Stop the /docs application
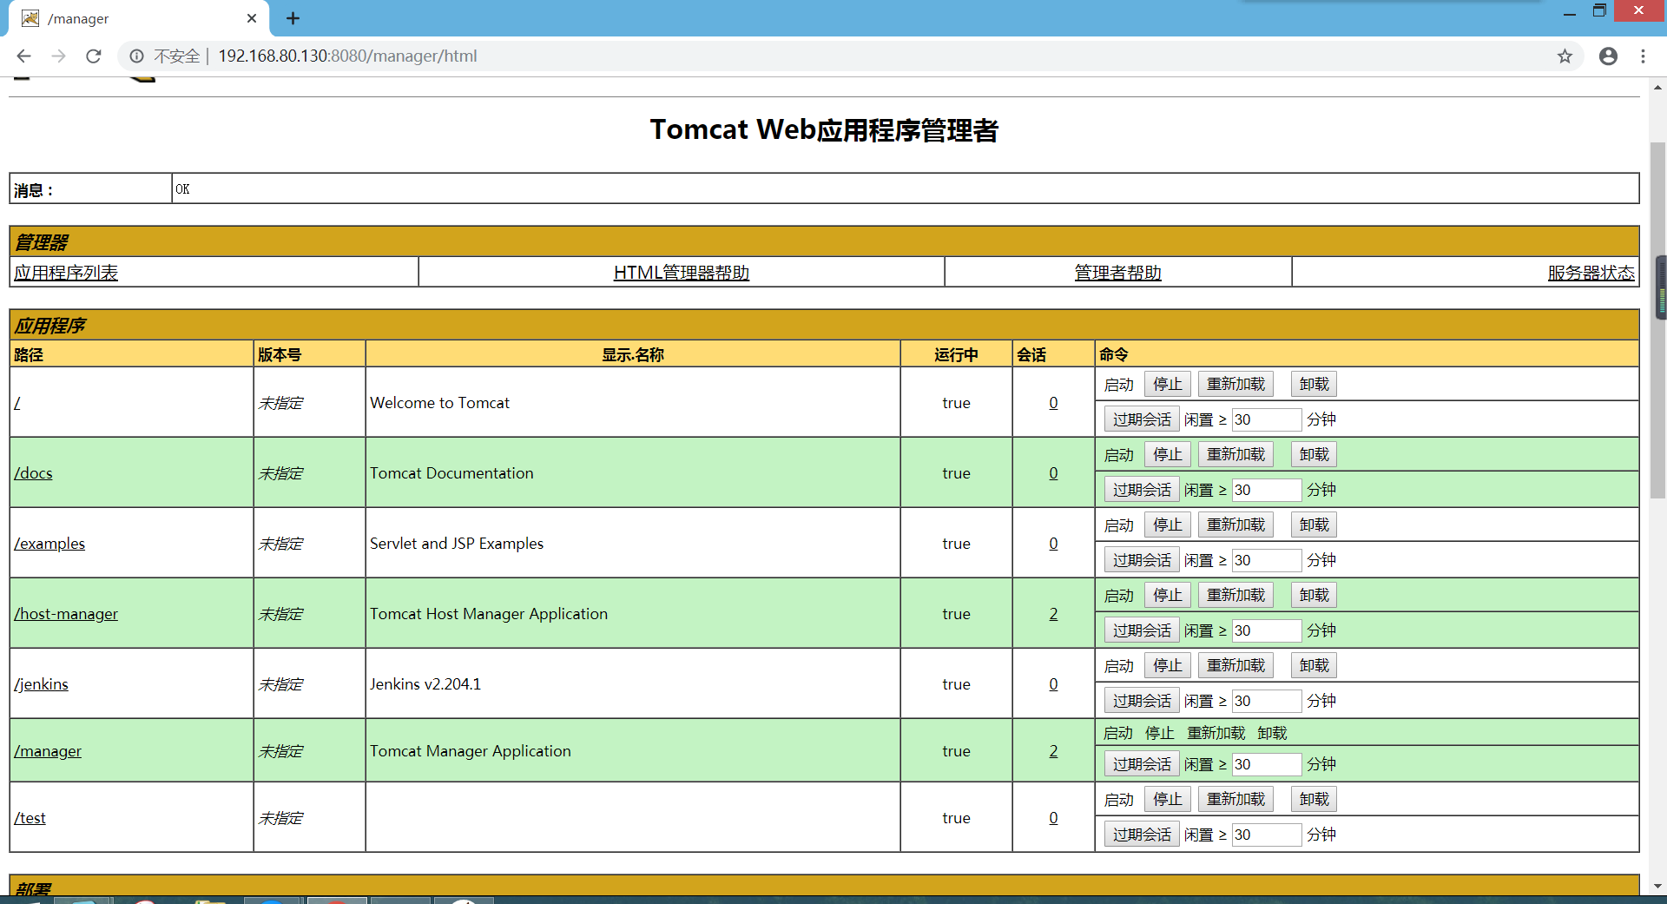The width and height of the screenshot is (1667, 904). point(1167,454)
